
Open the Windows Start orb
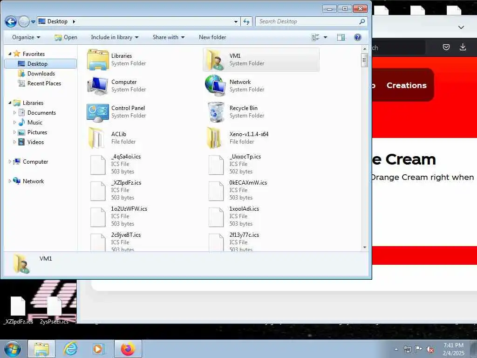(13, 349)
